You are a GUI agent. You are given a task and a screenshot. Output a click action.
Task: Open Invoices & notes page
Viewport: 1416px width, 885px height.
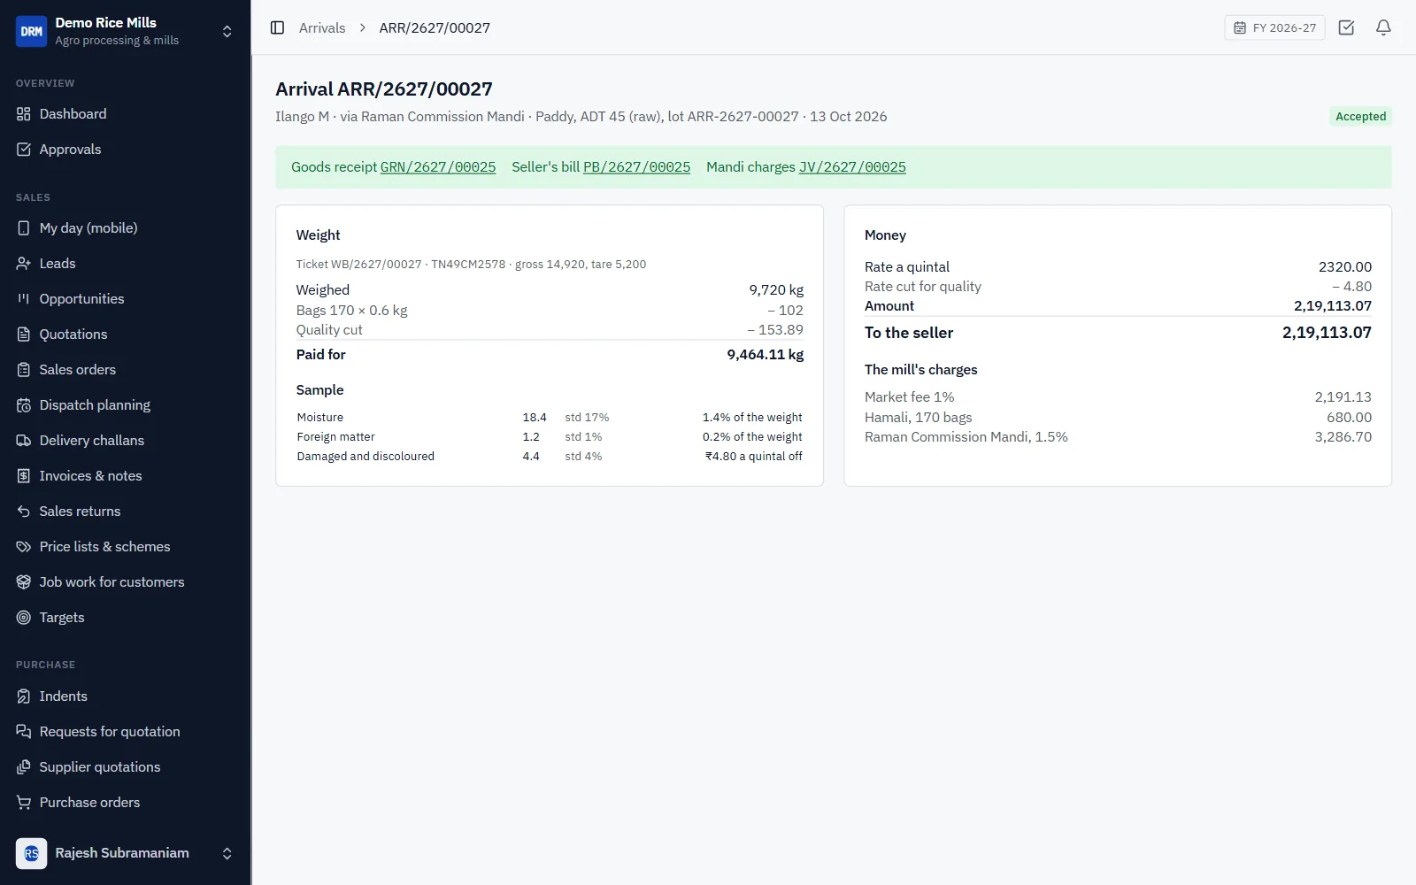[x=125, y=476]
